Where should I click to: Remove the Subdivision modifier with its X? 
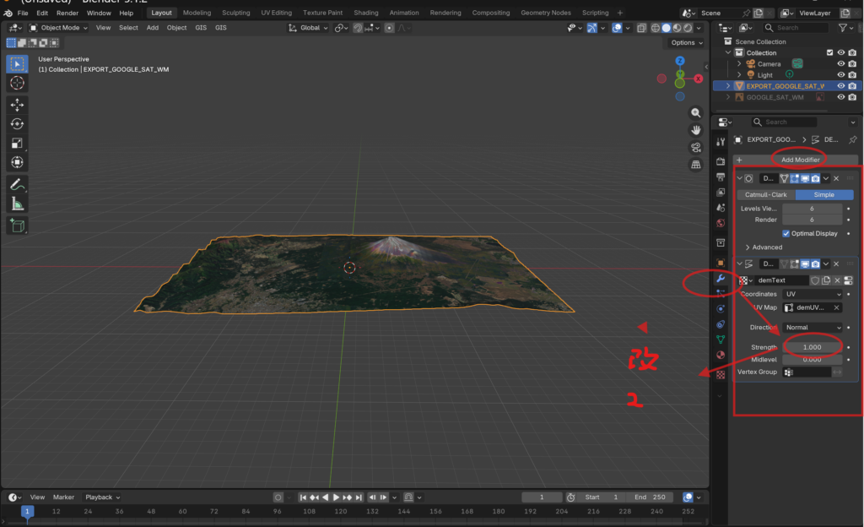(836, 178)
